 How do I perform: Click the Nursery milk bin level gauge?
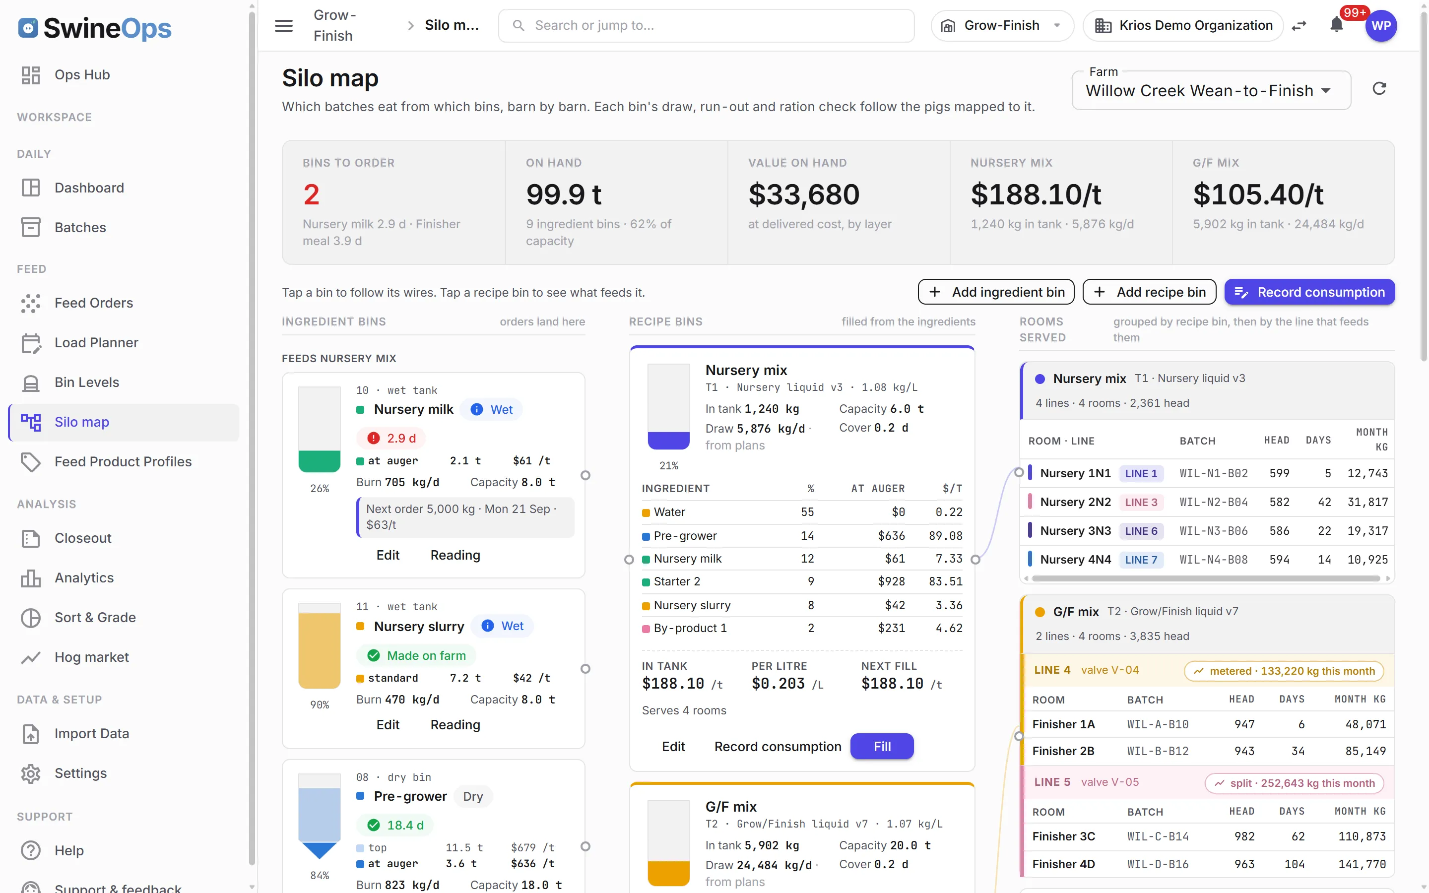click(320, 429)
